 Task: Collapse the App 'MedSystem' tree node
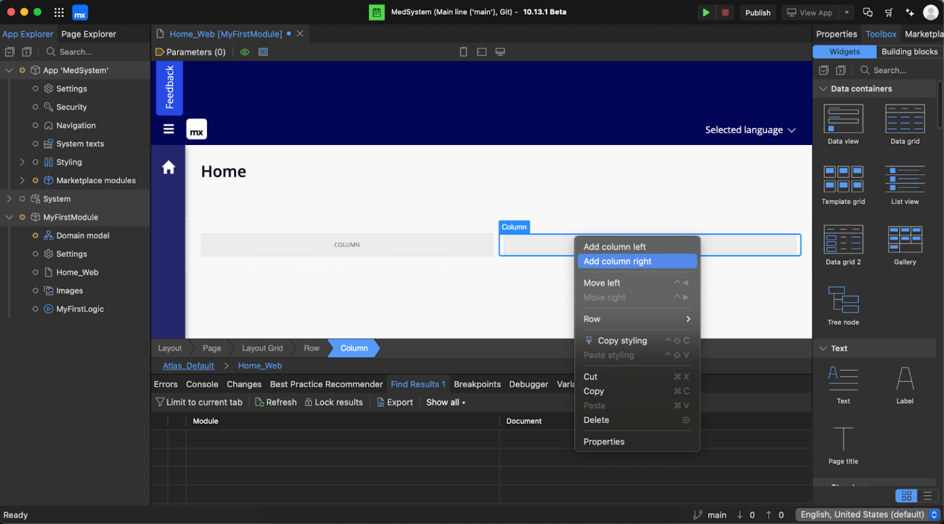tap(9, 70)
